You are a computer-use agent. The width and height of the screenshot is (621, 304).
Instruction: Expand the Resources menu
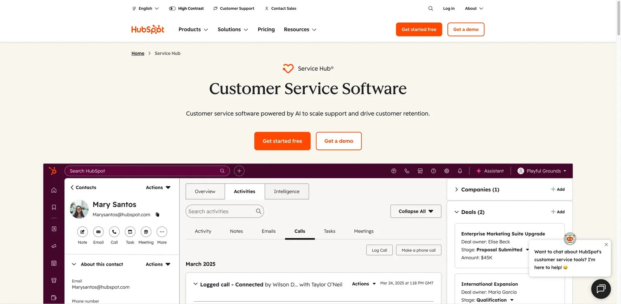(300, 30)
